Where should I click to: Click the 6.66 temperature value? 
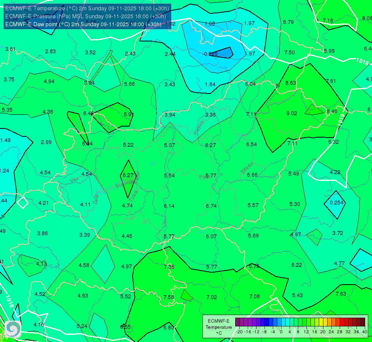(x=252, y=175)
